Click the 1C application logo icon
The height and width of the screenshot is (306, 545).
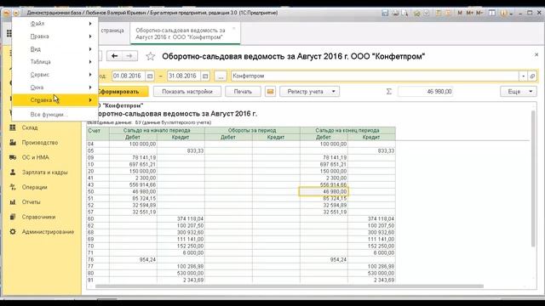pos(6,13)
